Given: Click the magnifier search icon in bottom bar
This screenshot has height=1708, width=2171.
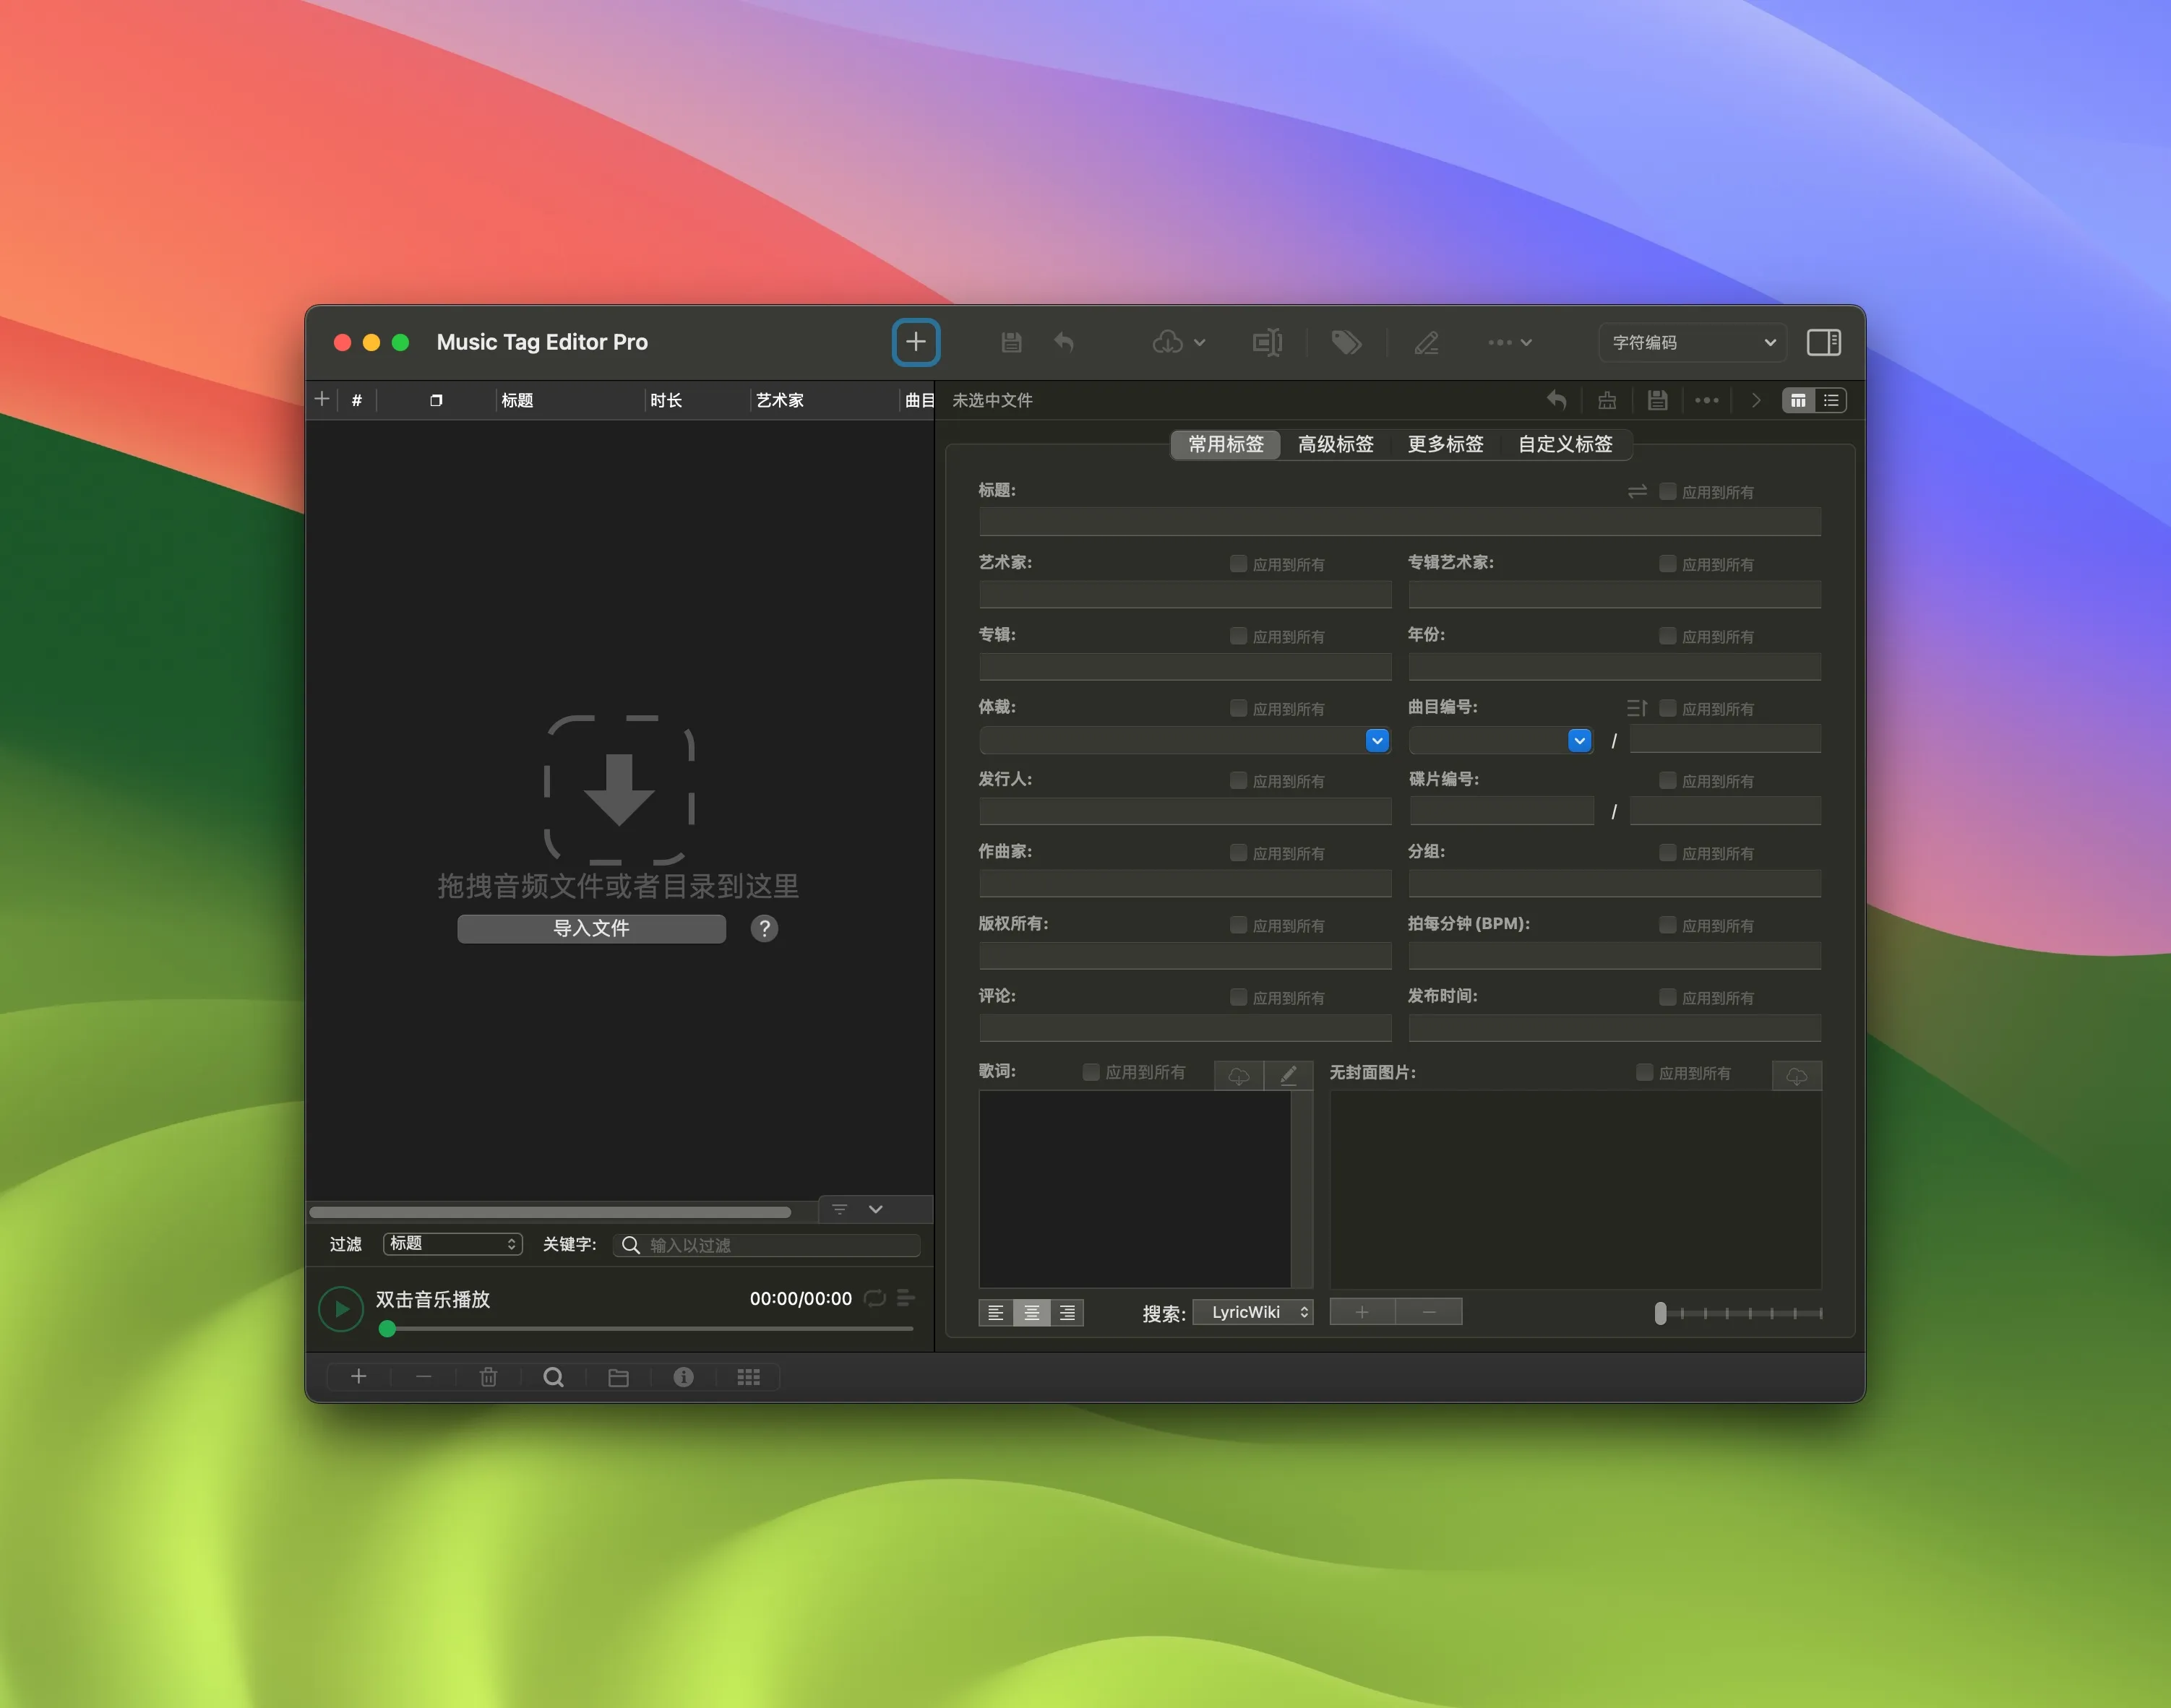Looking at the screenshot, I should tap(553, 1377).
